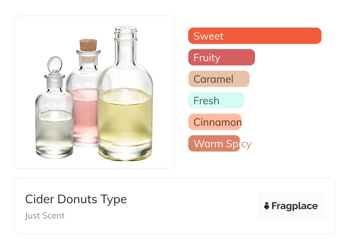Click the clear liquid in the small bottle
The height and width of the screenshot is (248, 349).
pos(54,132)
